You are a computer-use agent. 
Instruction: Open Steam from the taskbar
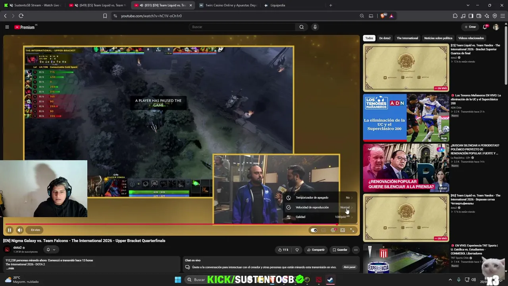click(330, 280)
